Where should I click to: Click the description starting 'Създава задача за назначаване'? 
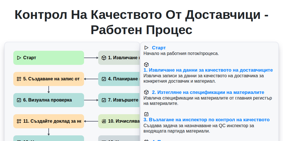199,128
